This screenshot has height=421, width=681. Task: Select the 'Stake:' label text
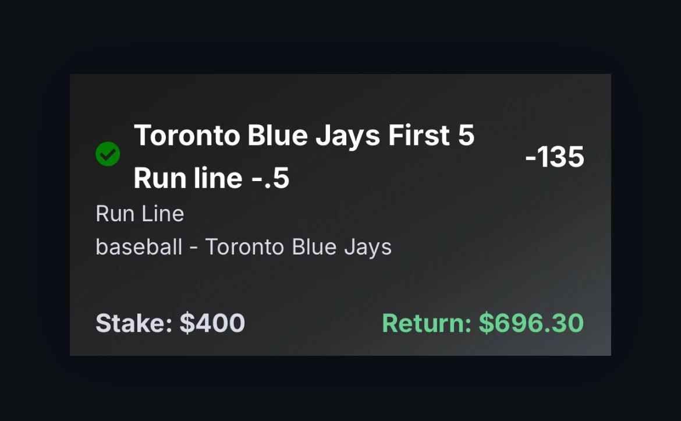[x=134, y=323]
